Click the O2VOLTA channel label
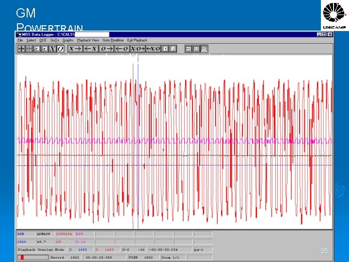 coord(65,234)
